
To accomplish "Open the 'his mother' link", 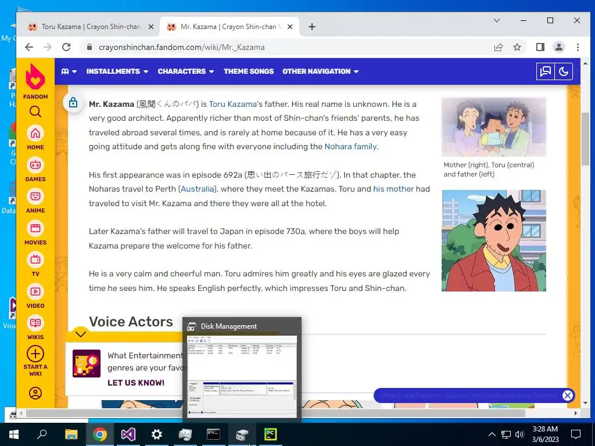I will [393, 189].
